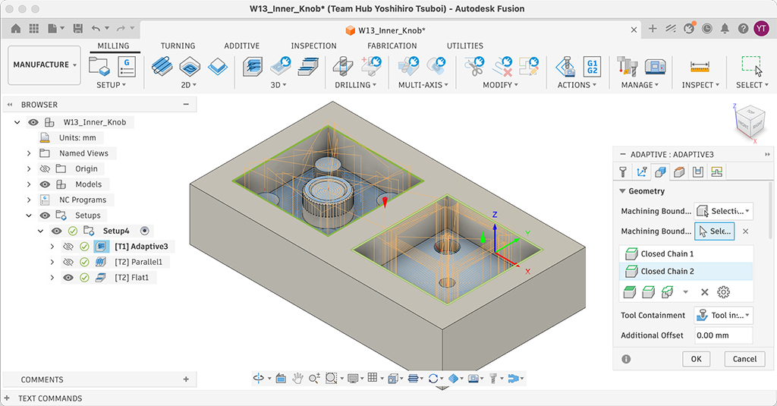Click the New Setup folder icon
777x406 pixels.
[99, 66]
